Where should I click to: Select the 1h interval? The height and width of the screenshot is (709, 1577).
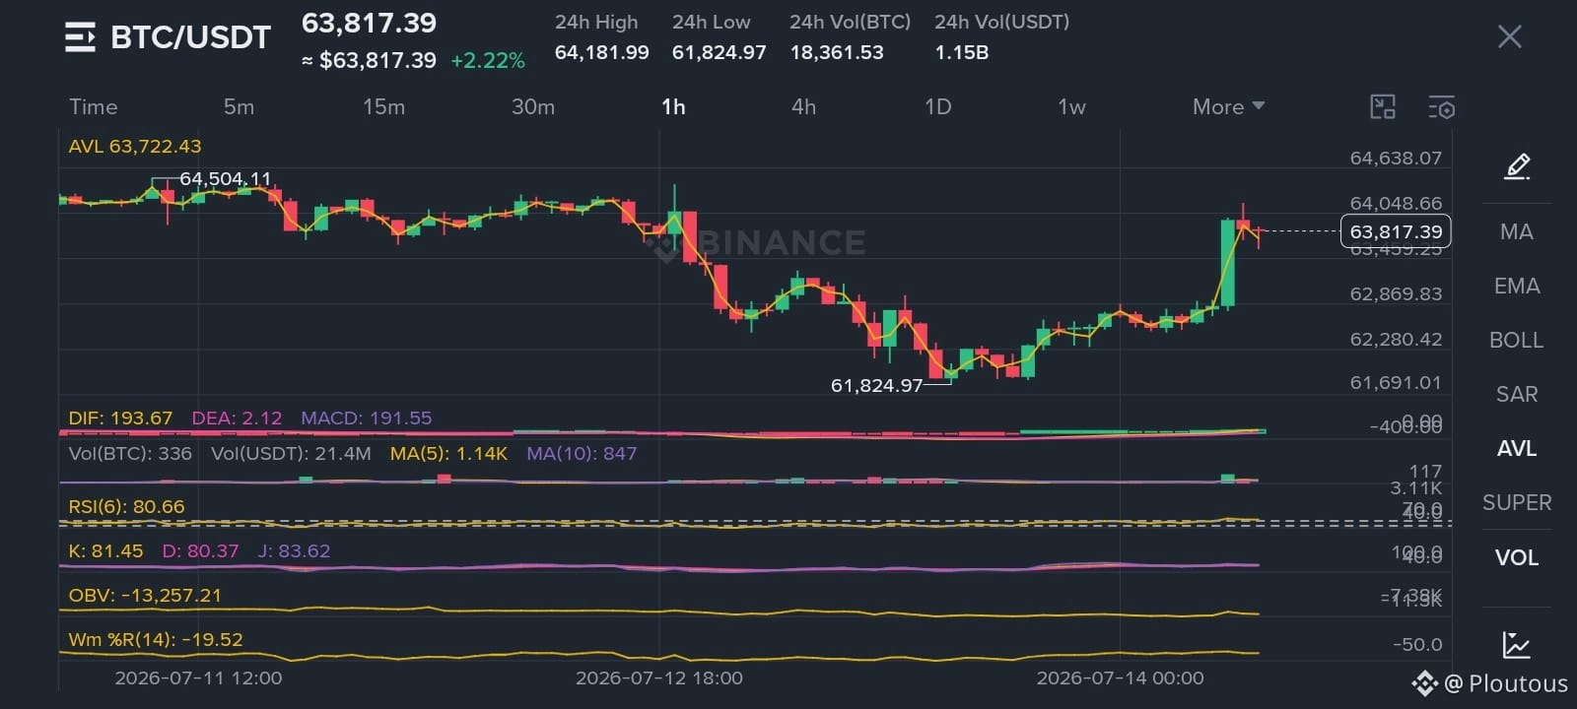tap(673, 107)
